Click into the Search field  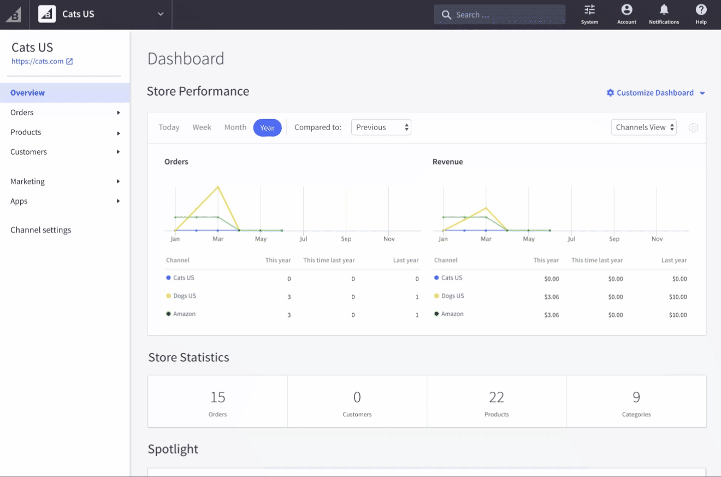click(499, 15)
